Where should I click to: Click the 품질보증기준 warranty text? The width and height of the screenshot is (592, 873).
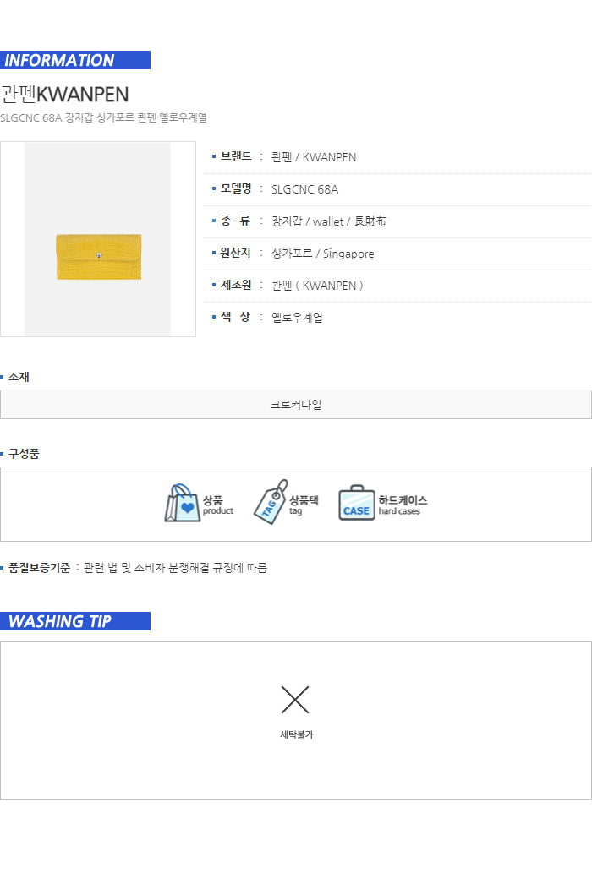[137, 568]
